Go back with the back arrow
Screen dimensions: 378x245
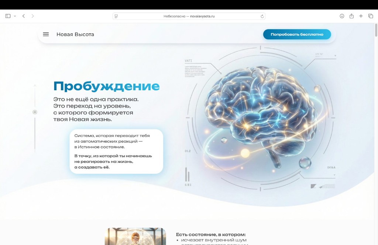[24, 16]
